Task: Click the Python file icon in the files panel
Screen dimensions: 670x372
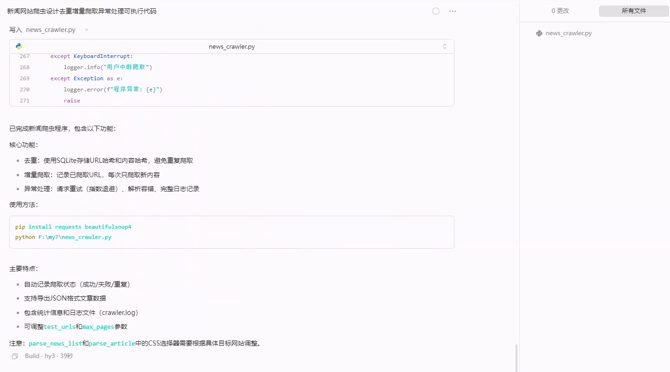Action: pos(539,33)
